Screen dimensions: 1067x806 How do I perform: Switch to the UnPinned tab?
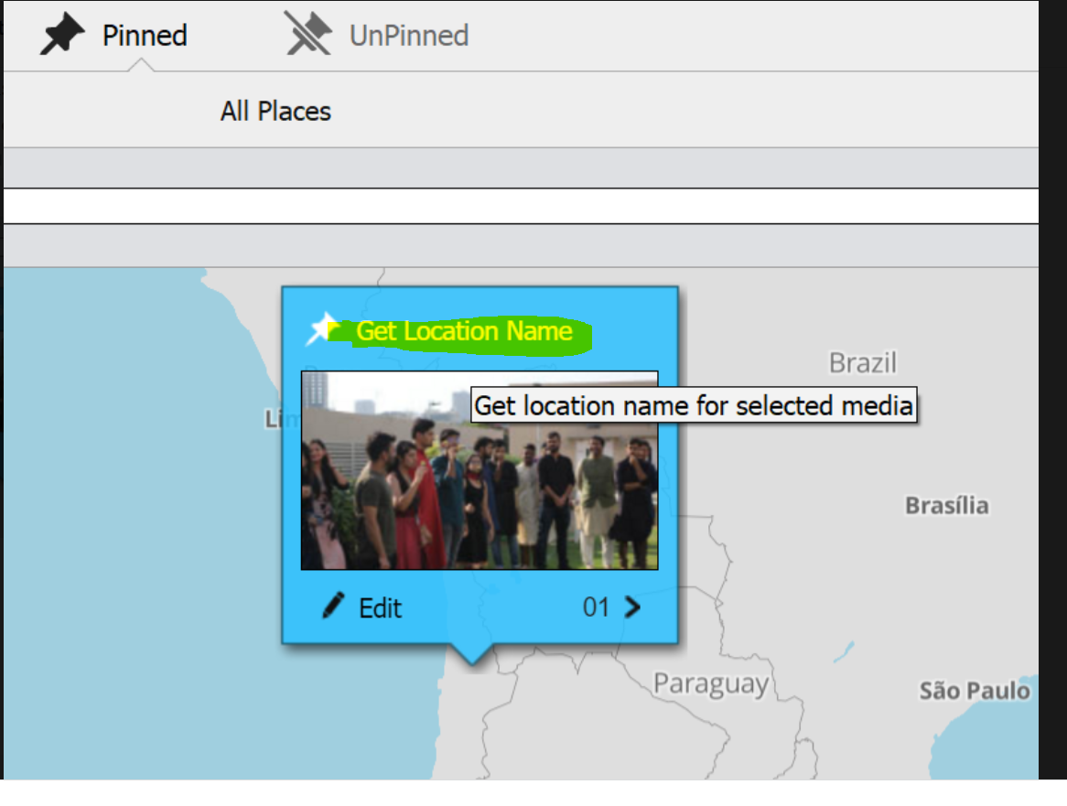click(407, 35)
